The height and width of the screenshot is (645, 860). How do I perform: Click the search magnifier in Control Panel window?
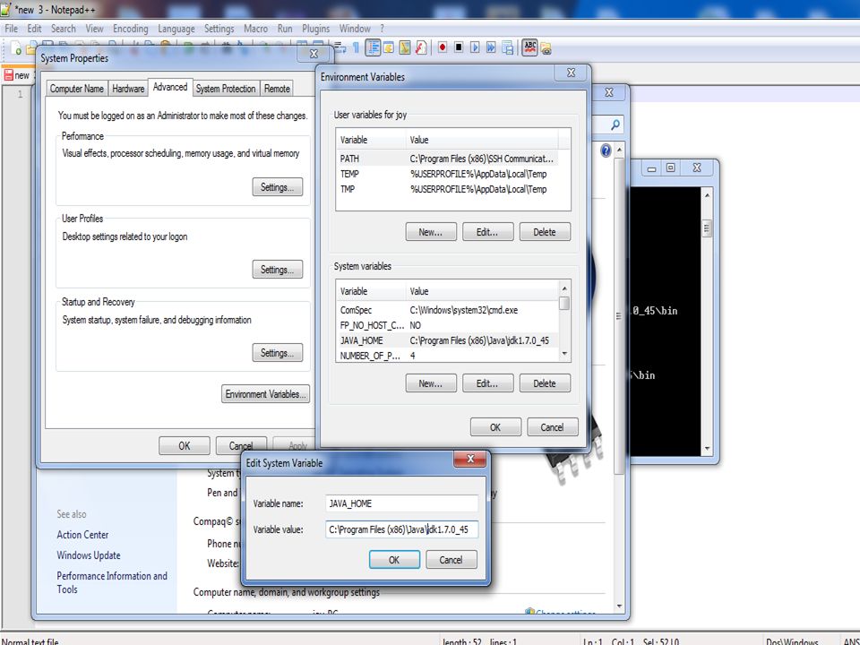pyautogui.click(x=615, y=125)
